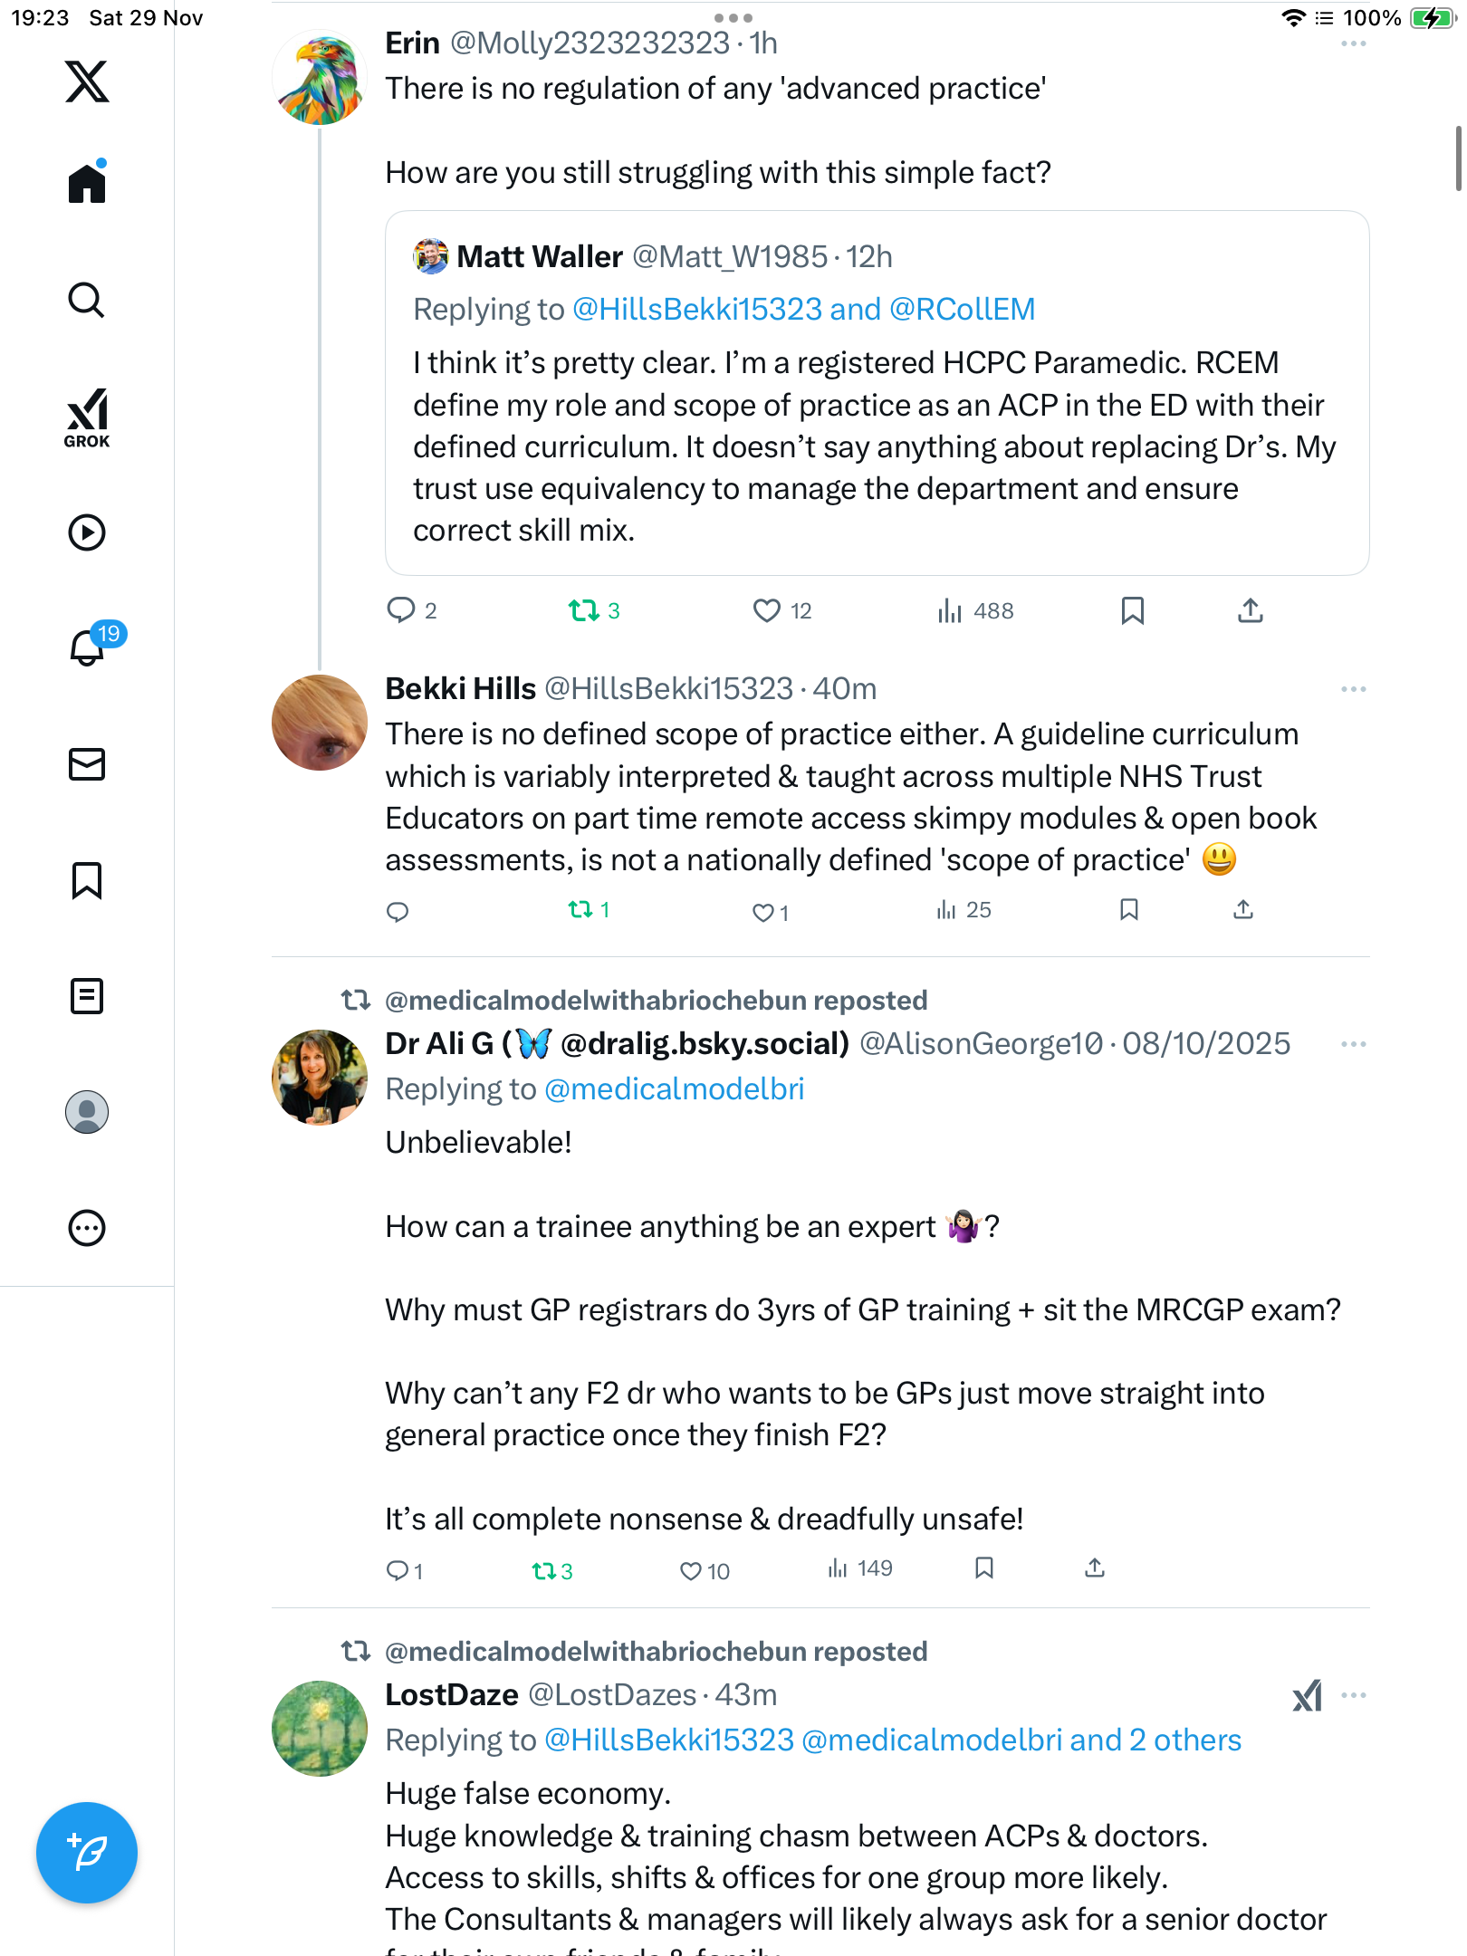Screen dimensions: 1467x1956
Task: Open the @medicalmodelbri mention link
Action: click(675, 1088)
